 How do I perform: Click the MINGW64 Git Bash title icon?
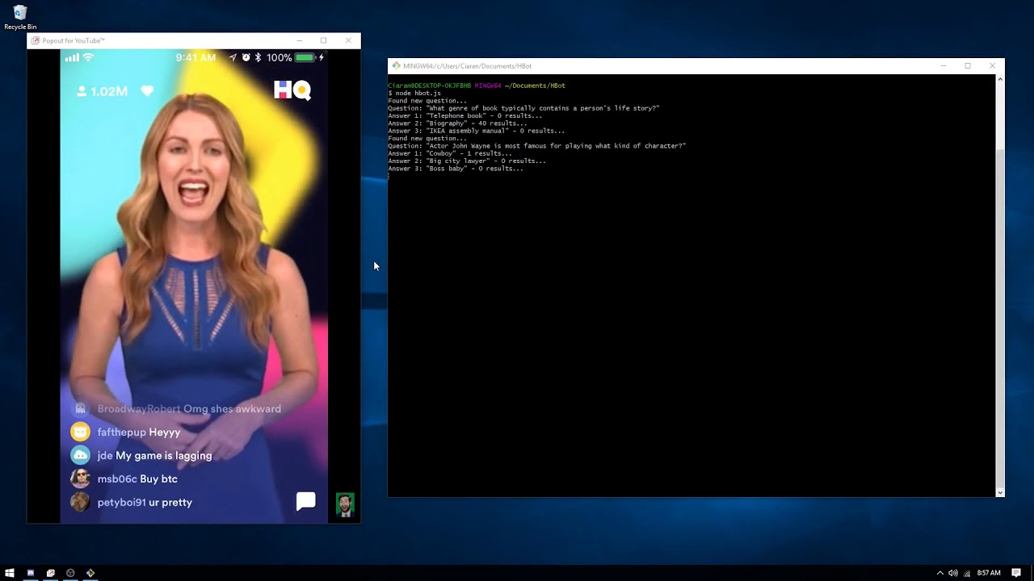[x=396, y=65]
